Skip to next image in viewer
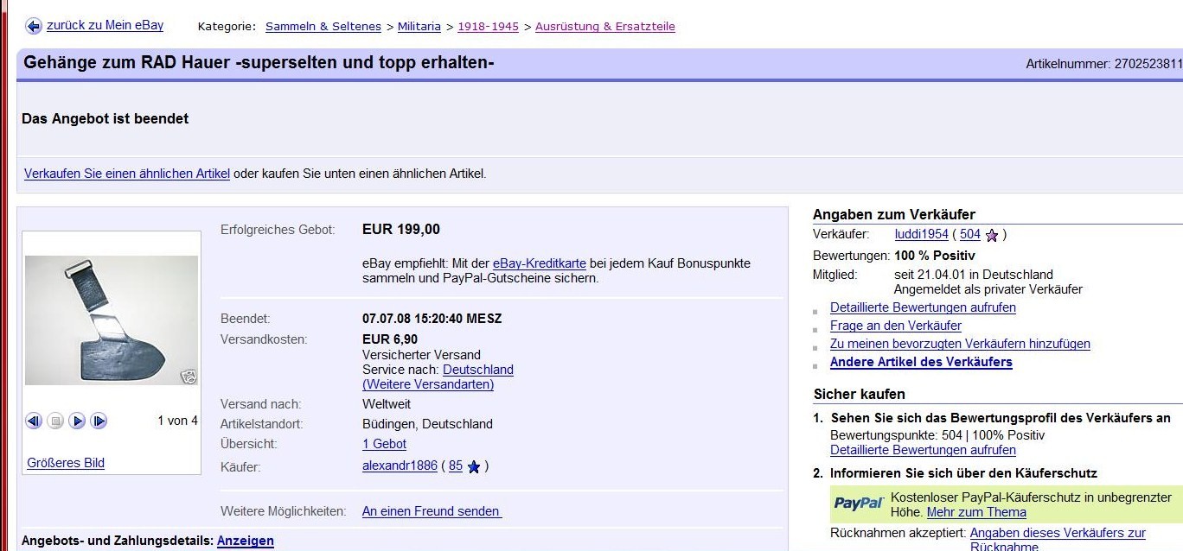The height and width of the screenshot is (551, 1183). [99, 421]
